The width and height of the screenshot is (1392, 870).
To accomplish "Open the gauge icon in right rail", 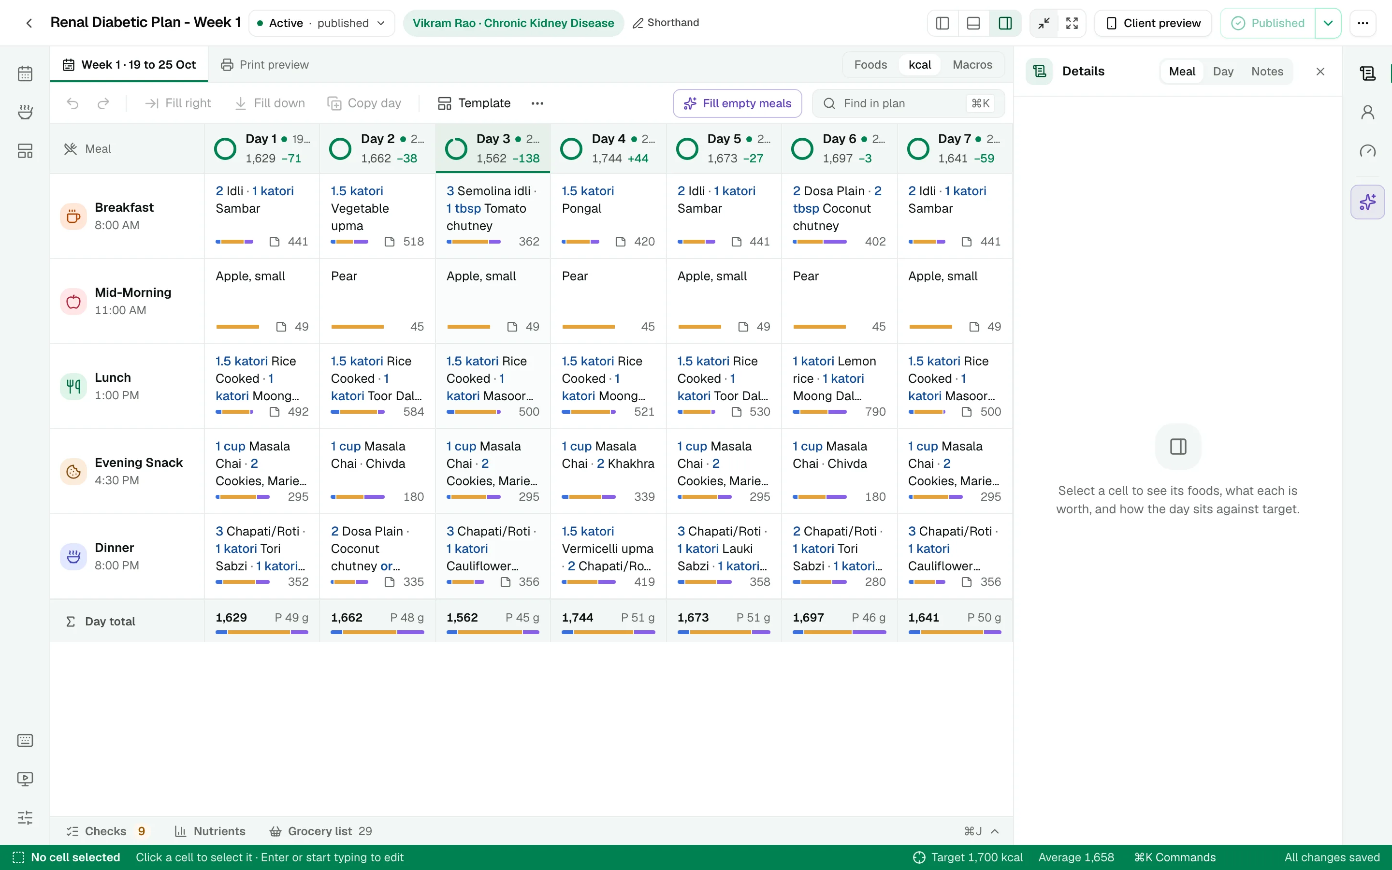I will [1368, 151].
